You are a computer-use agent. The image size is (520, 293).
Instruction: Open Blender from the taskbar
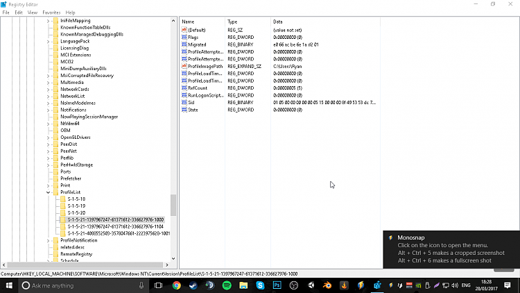click(327, 285)
